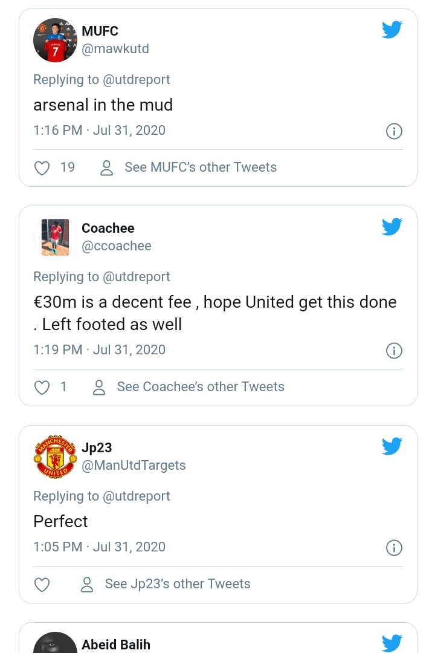Image resolution: width=435 pixels, height=653 pixels.
Task: Open the Coachee profile avatar
Action: coord(55,238)
